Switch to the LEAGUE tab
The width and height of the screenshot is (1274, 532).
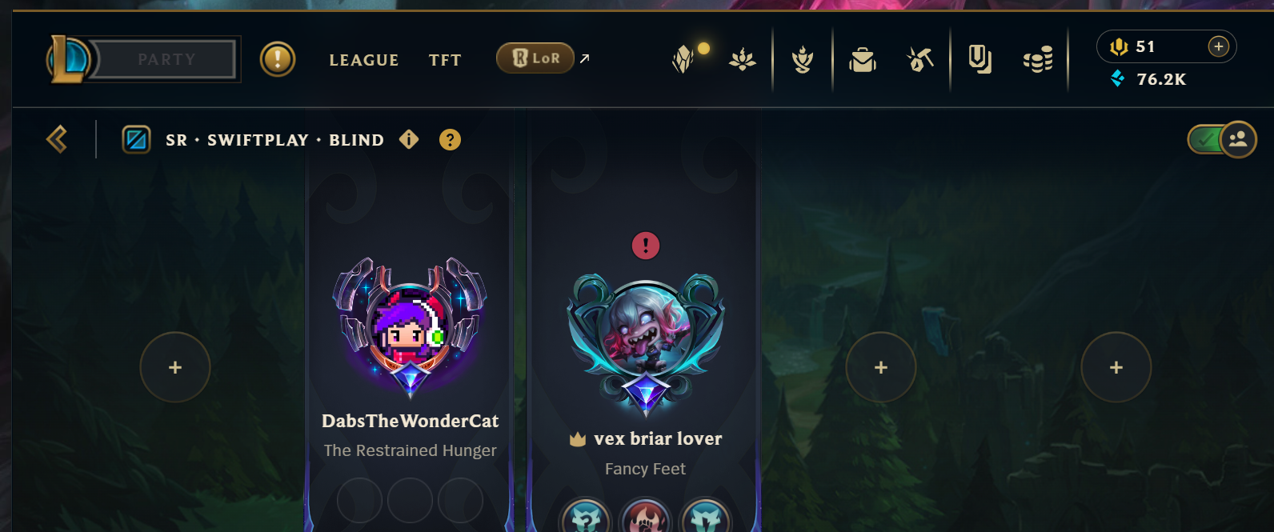coord(364,60)
